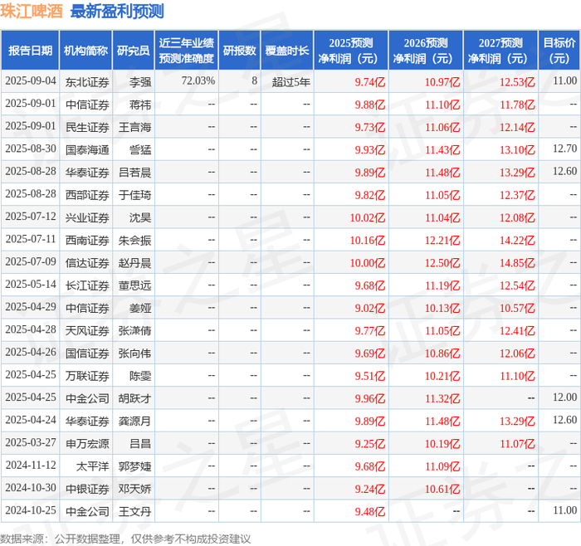The height and width of the screenshot is (546, 581).
Task: Click 2025 forecast 9.74亿
Action: click(370, 82)
